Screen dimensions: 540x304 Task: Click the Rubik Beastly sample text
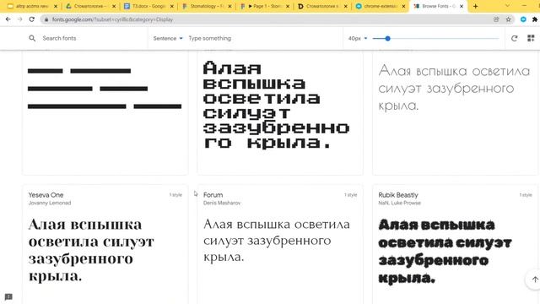pos(445,252)
